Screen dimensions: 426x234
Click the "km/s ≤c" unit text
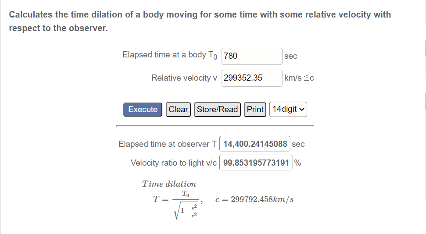299,78
